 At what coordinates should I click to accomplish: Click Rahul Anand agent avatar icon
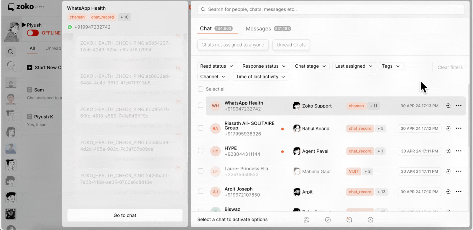click(296, 128)
